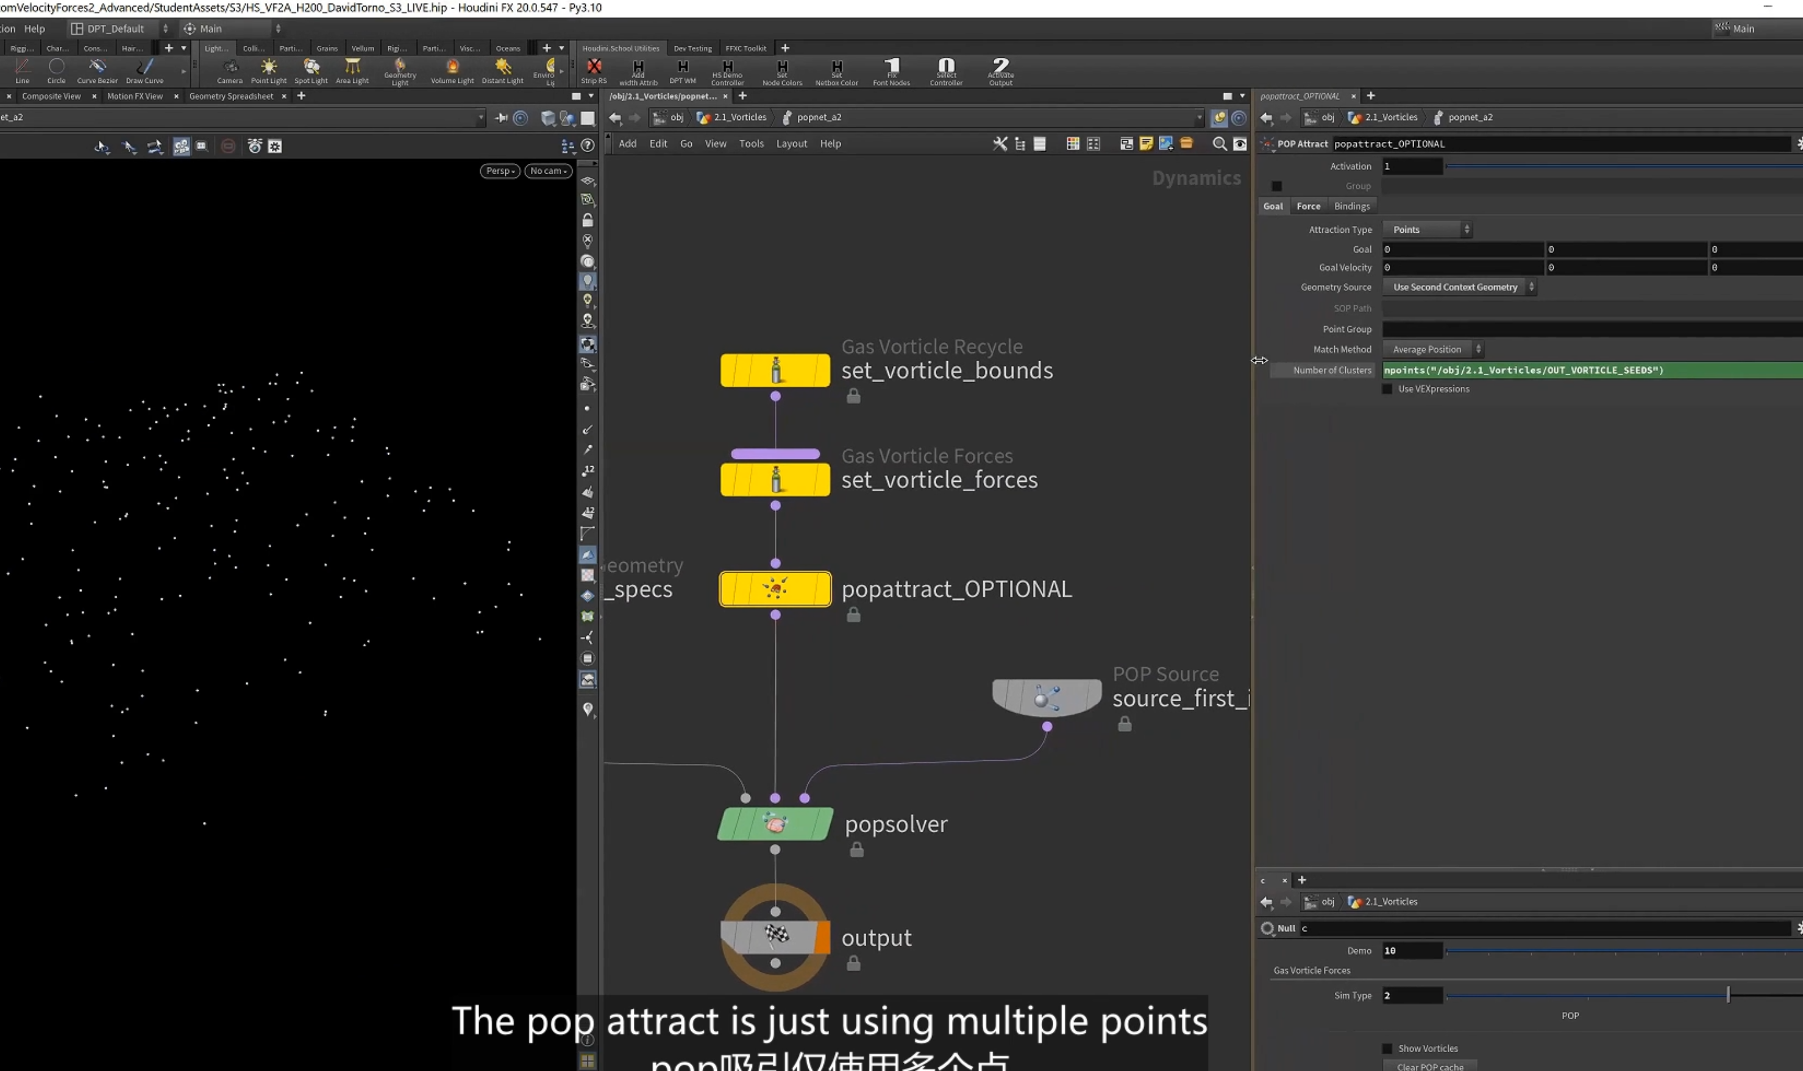Viewport: 1803px width, 1071px height.
Task: Open the Attraction Type Points dropdown
Action: [1427, 230]
